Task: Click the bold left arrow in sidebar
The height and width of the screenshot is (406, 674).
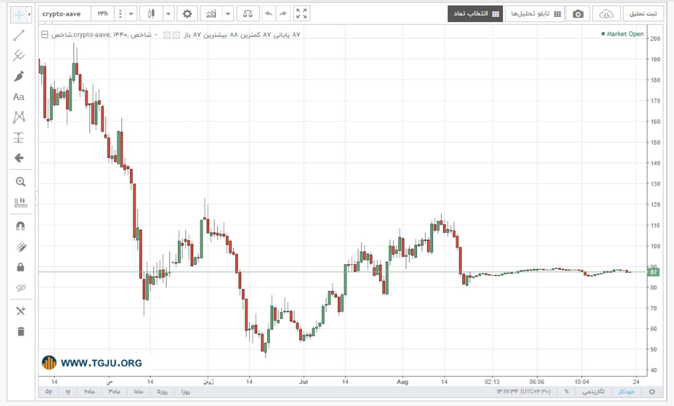Action: pyautogui.click(x=19, y=158)
